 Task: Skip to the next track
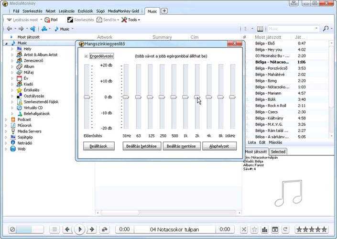coord(92,229)
